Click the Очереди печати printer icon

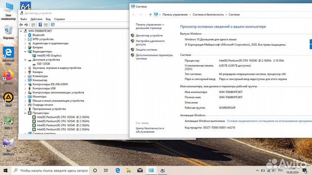(29, 105)
